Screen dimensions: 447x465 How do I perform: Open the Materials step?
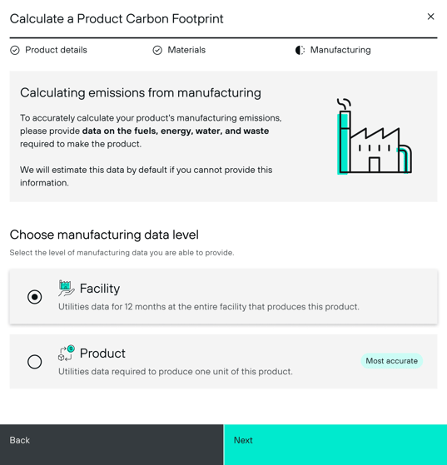pyautogui.click(x=186, y=50)
